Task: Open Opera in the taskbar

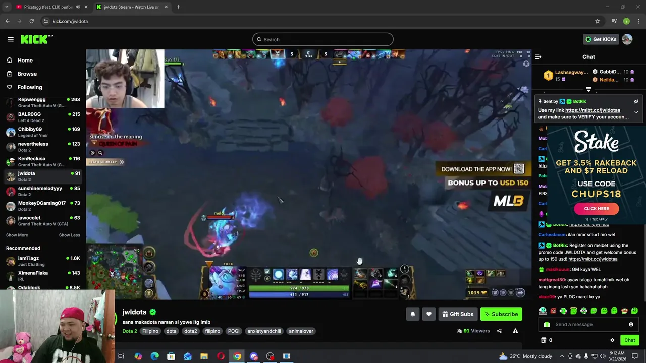Action: pos(221,356)
